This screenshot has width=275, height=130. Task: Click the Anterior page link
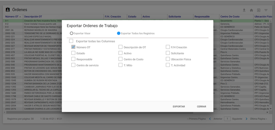pos(218,119)
